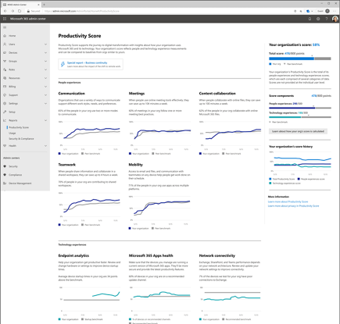The image size is (340, 324).
Task: Open the Meetings category heading
Action: point(137,94)
